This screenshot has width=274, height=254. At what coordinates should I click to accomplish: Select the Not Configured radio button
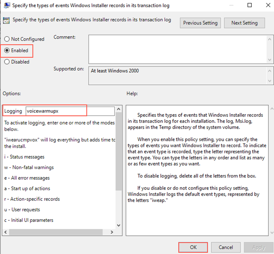7,39
